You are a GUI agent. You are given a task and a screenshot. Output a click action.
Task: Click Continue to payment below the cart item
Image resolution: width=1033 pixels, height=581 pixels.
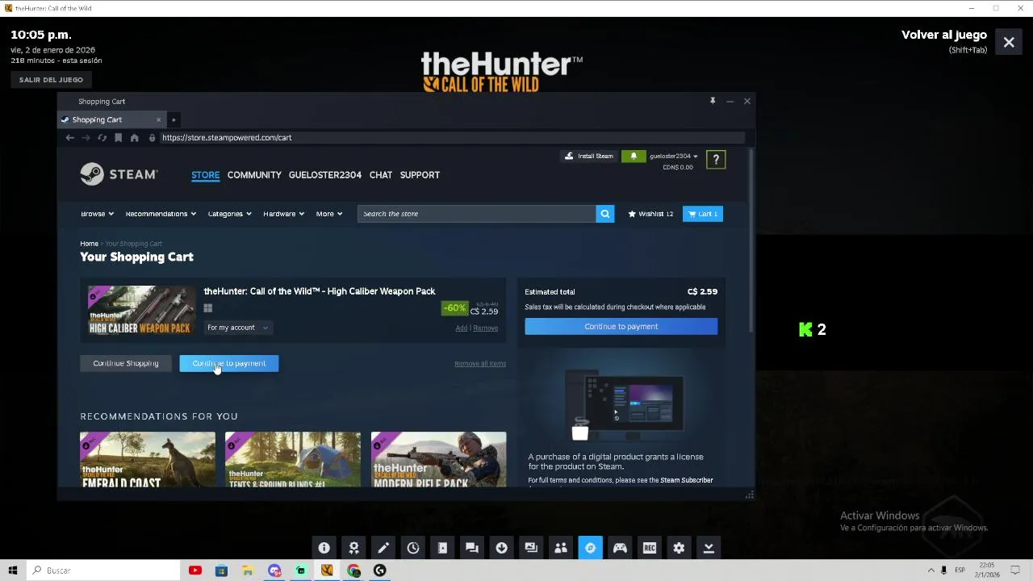coord(229,363)
